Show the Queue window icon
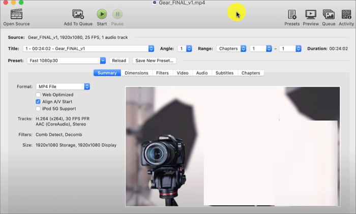Screen dimensions: 356x214 (329, 14)
